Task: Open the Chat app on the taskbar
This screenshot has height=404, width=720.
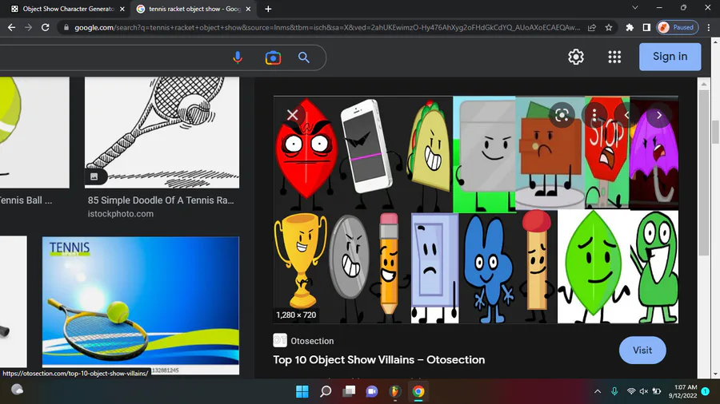Action: click(x=372, y=392)
